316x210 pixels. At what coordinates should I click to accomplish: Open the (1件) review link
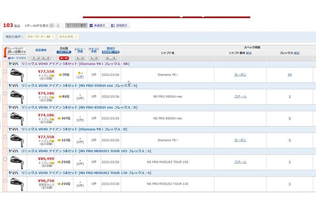[x=80, y=77]
